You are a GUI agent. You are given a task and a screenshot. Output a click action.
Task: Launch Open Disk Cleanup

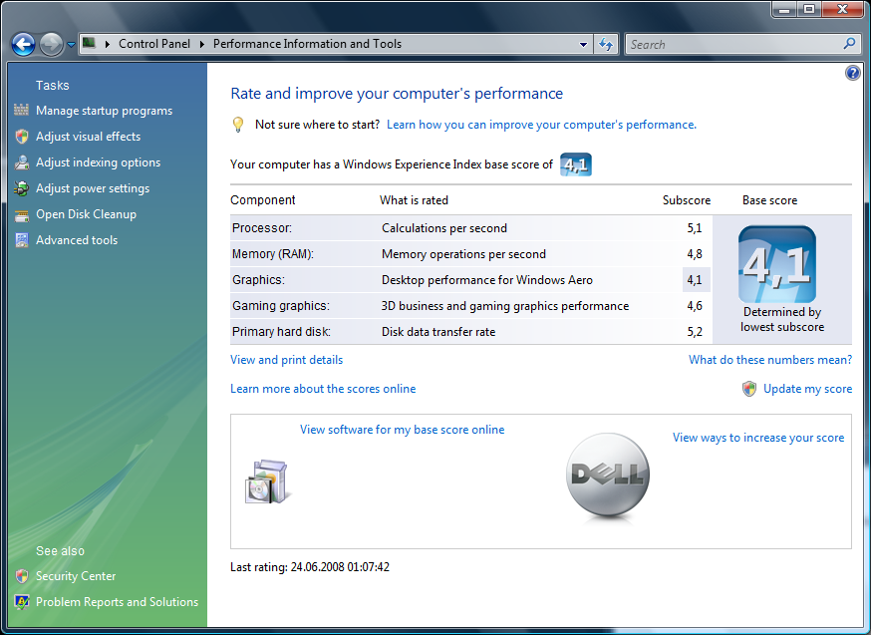[86, 214]
